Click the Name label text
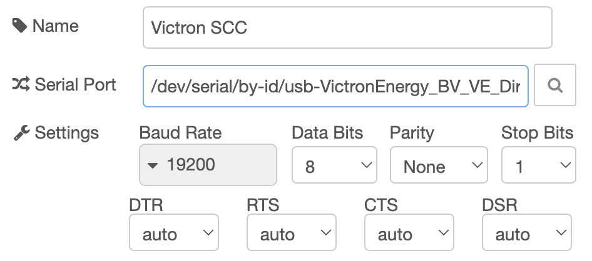The width and height of the screenshot is (592, 261). click(55, 26)
